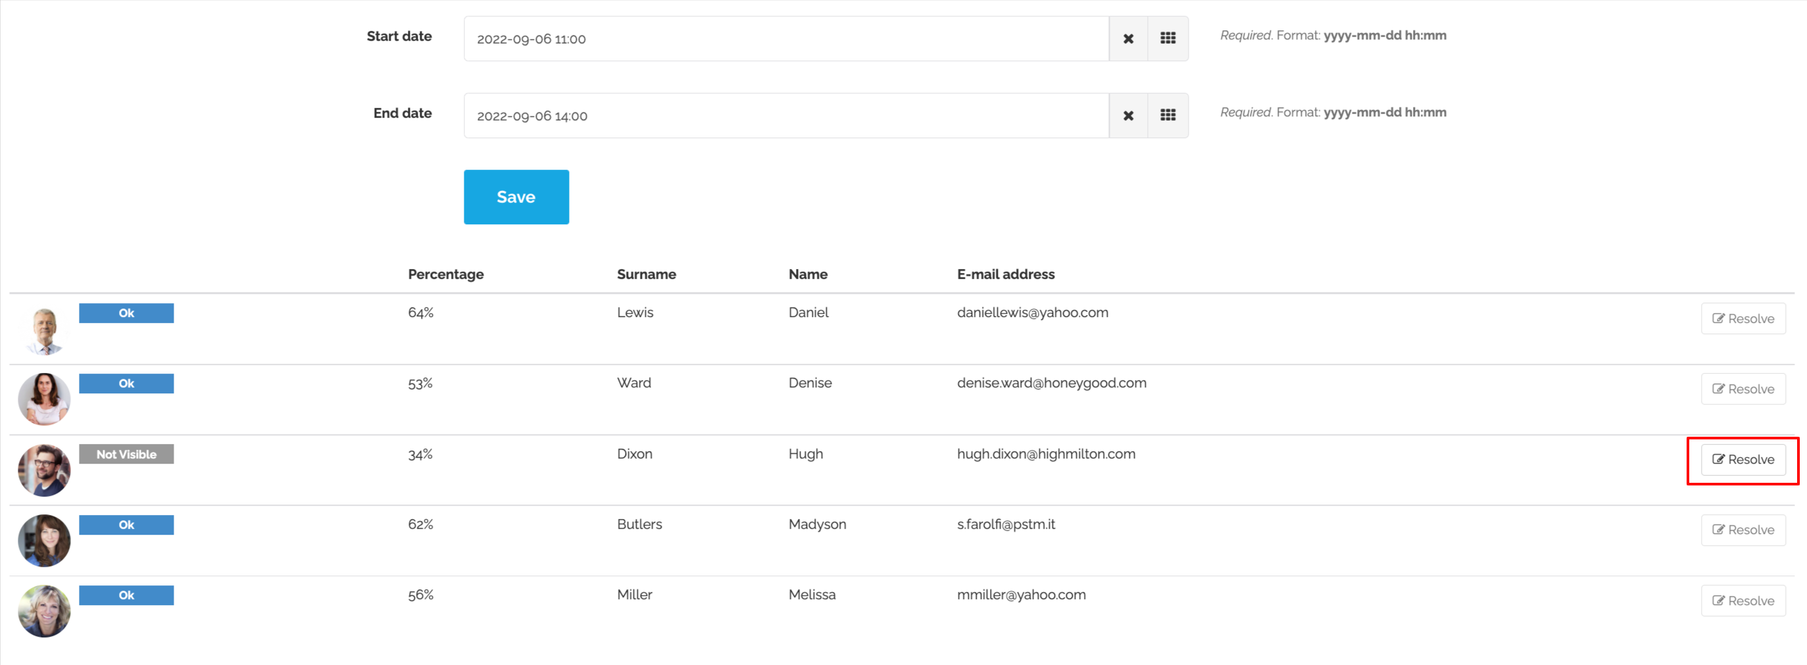Click the 62% percentage value
The height and width of the screenshot is (665, 1807).
(x=421, y=524)
